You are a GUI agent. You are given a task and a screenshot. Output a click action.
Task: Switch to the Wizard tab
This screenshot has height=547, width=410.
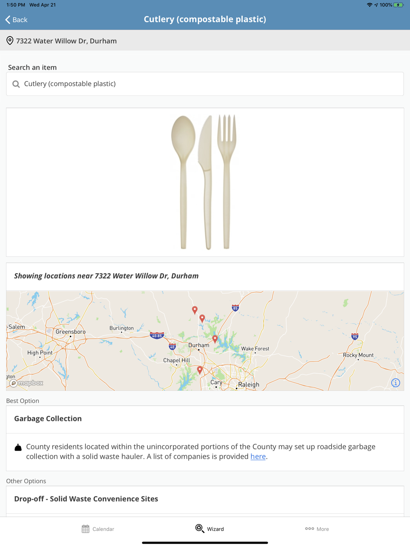210,529
